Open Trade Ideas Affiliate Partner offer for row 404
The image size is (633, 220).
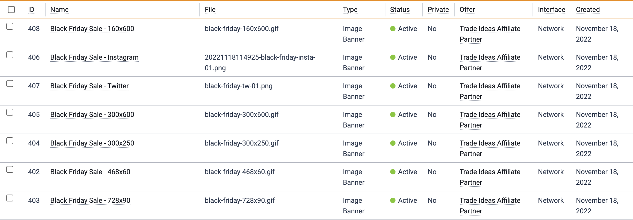(490, 148)
